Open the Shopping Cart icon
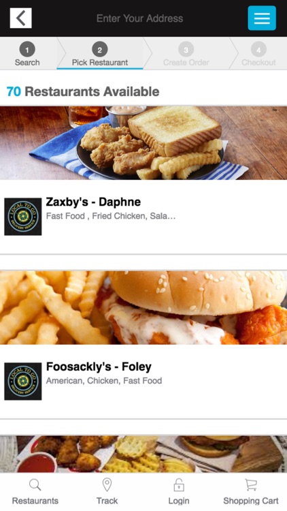The height and width of the screenshot is (511, 287). [x=251, y=485]
